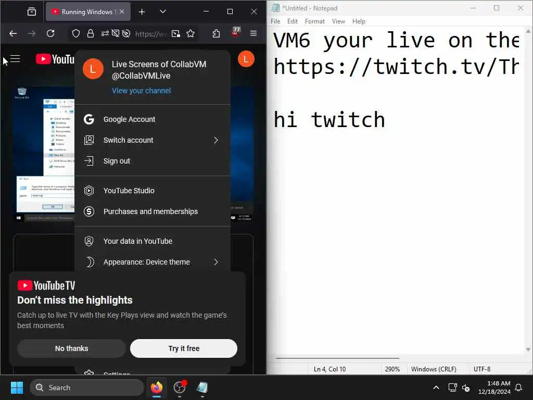This screenshot has width=533, height=400.
Task: Open network status tray icon
Action: pos(452,387)
